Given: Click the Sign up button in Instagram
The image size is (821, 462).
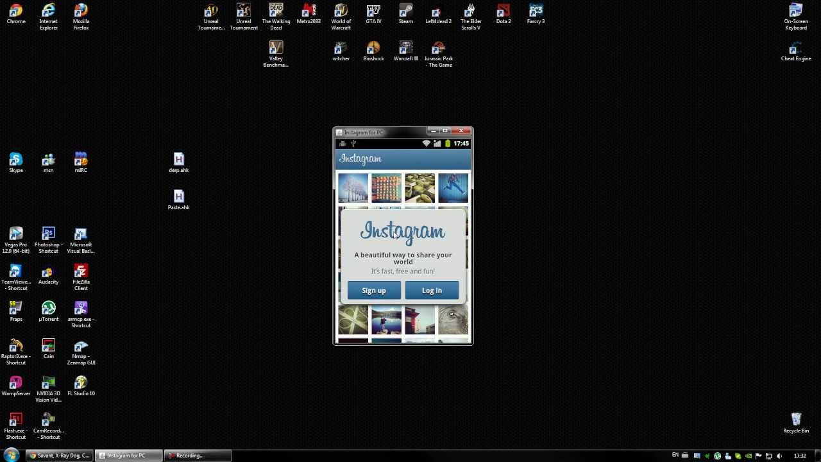Looking at the screenshot, I should point(374,291).
